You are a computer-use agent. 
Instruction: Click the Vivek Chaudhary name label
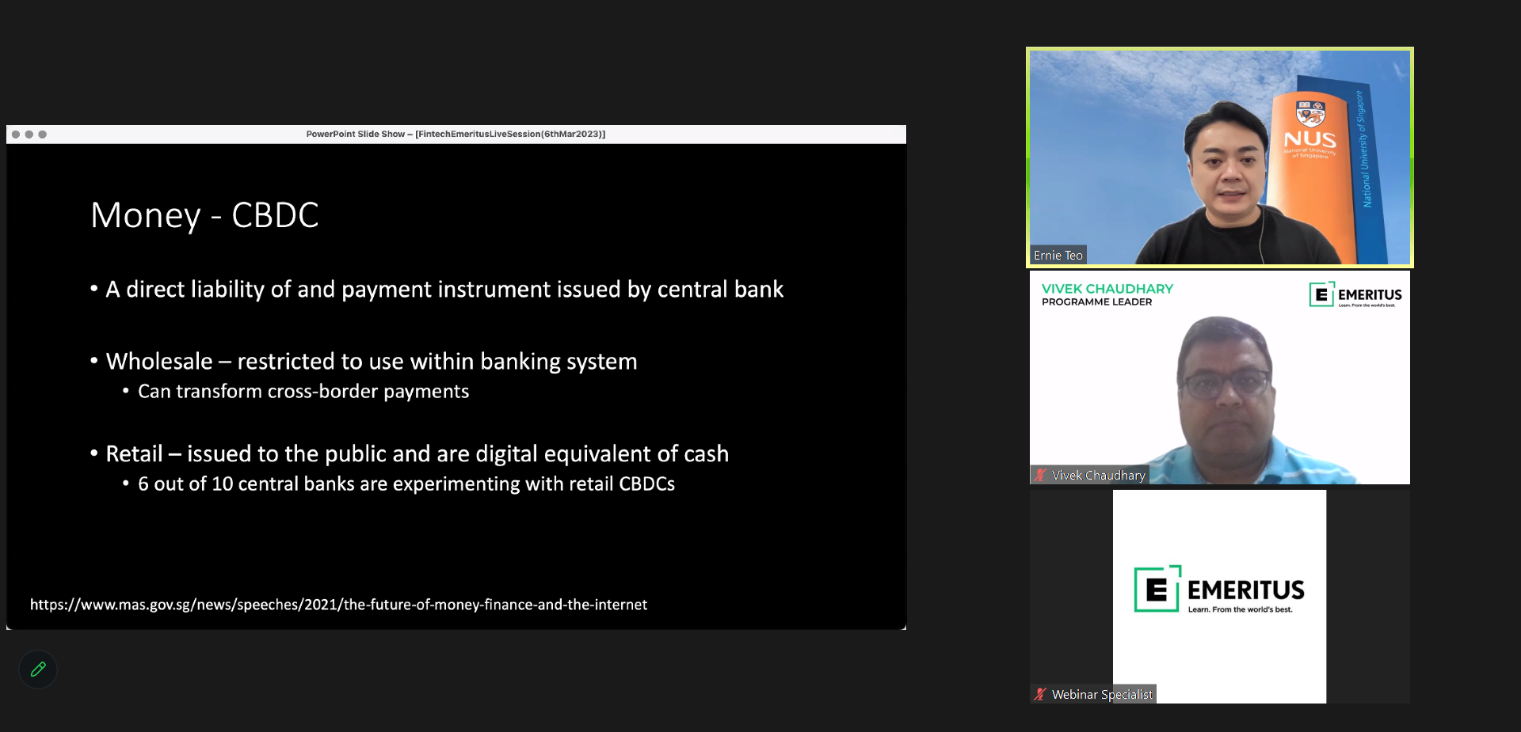pos(1098,475)
